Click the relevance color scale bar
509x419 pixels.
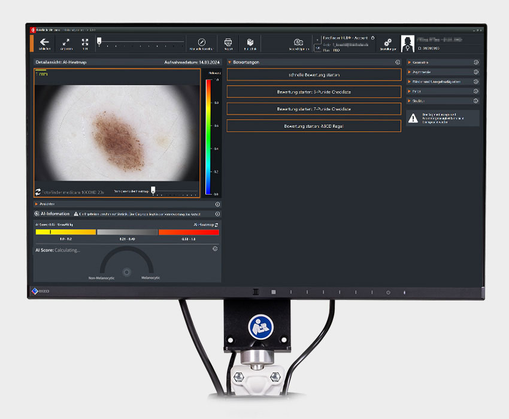point(208,136)
